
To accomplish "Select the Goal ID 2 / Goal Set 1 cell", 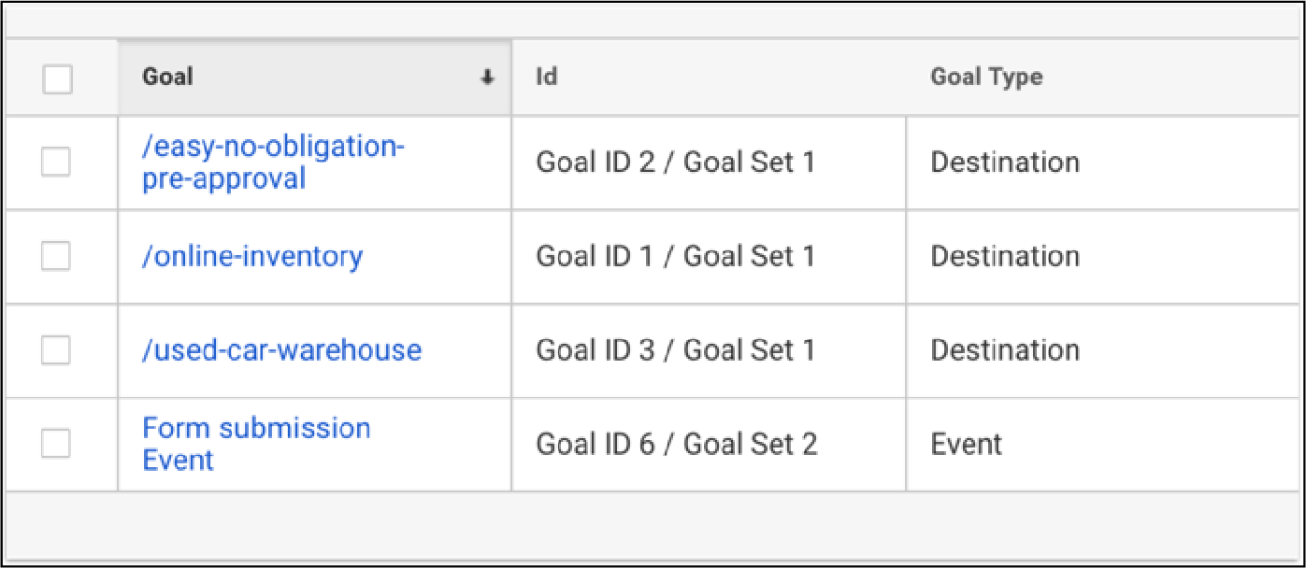I will pos(709,163).
